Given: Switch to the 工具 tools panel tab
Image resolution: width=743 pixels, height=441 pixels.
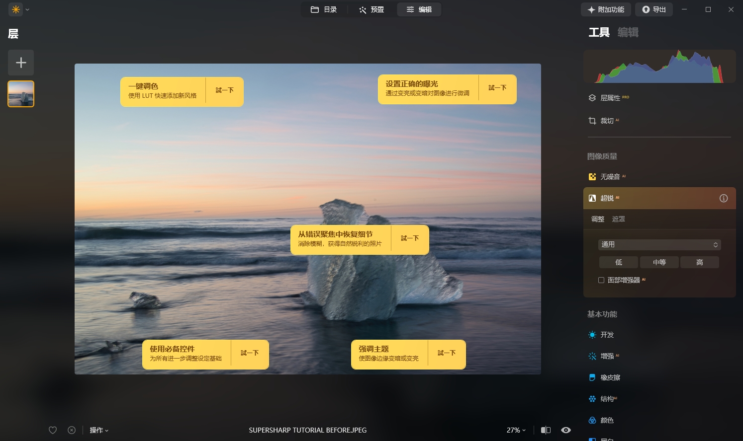Looking at the screenshot, I should [x=599, y=33].
